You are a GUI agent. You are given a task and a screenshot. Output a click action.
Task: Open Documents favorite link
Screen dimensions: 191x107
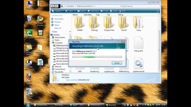[59, 19]
